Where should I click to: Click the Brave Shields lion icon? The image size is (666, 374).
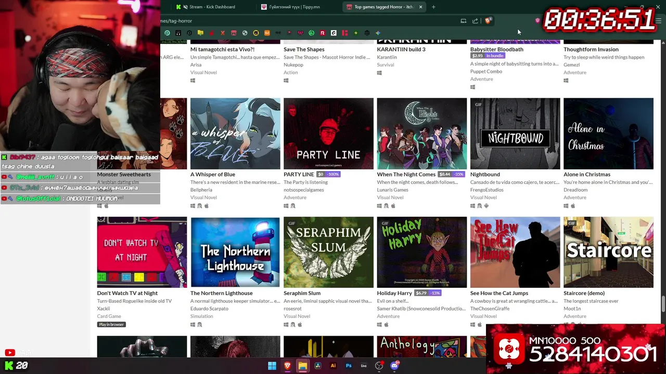point(488,21)
